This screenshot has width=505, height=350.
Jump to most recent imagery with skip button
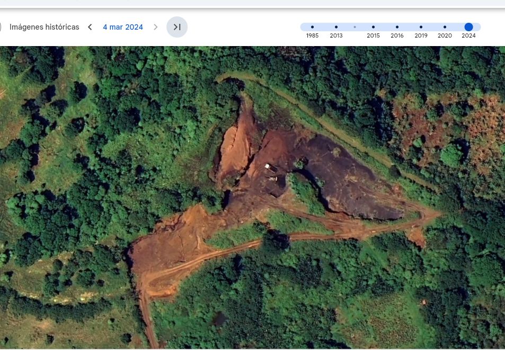click(x=177, y=26)
